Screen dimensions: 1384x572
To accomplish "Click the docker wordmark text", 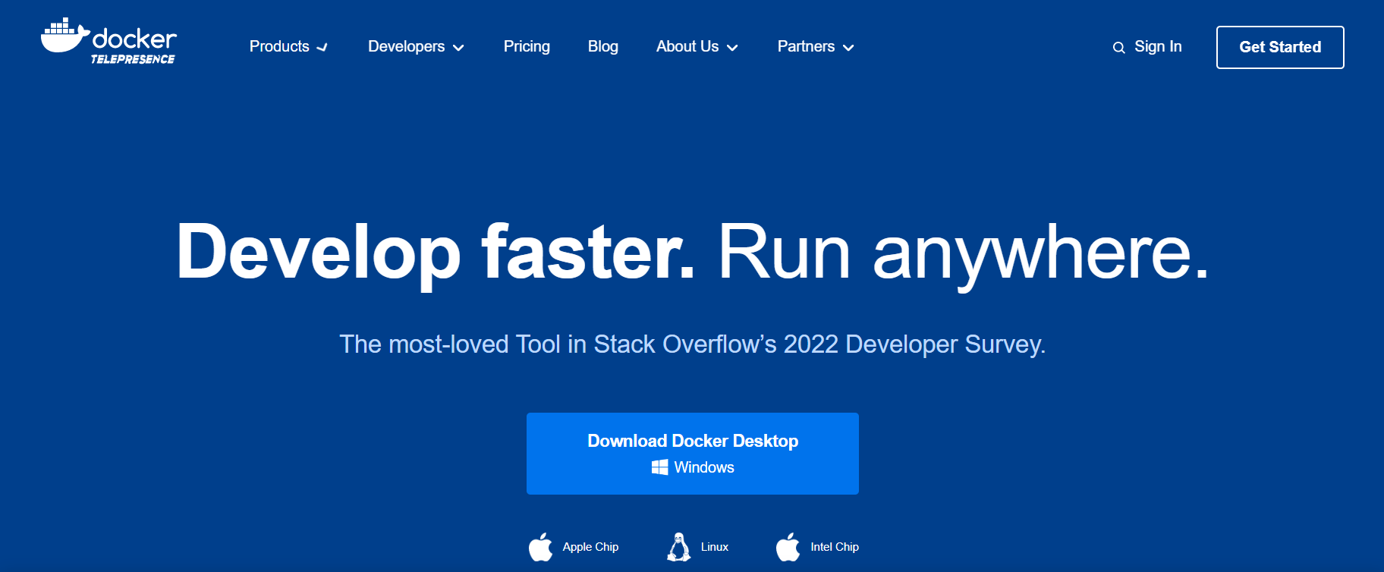I will tap(134, 38).
